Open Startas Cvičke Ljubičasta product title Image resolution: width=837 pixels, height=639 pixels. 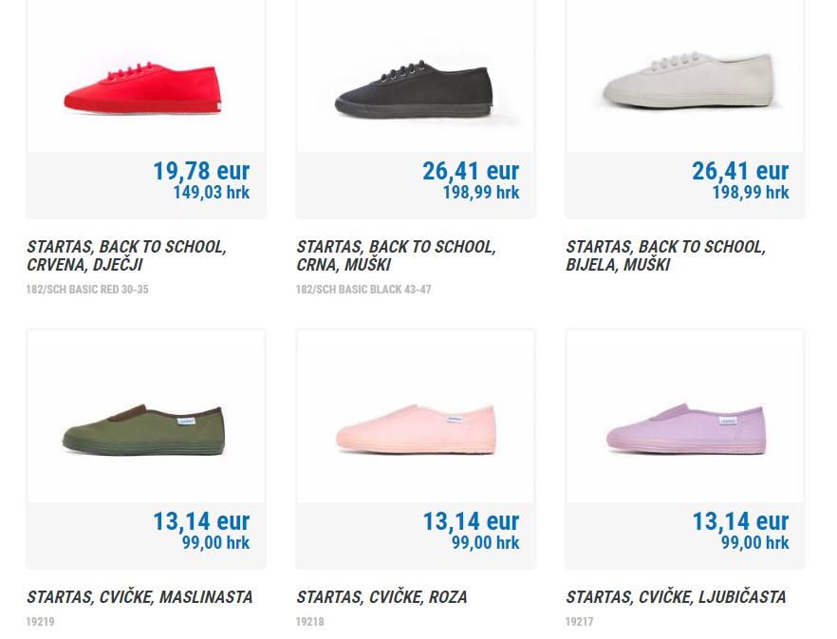(677, 597)
